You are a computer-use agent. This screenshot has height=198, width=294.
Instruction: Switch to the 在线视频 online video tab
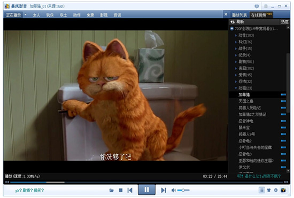click(x=261, y=15)
